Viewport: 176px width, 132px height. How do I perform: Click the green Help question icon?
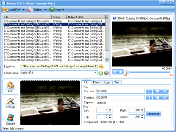52,10
